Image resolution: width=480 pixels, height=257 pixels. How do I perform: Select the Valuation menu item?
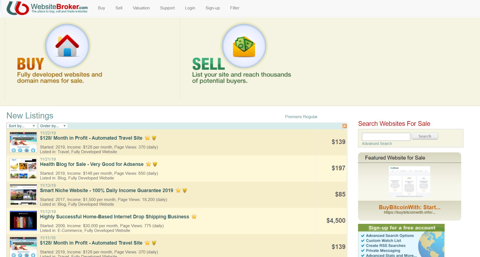[x=141, y=8]
